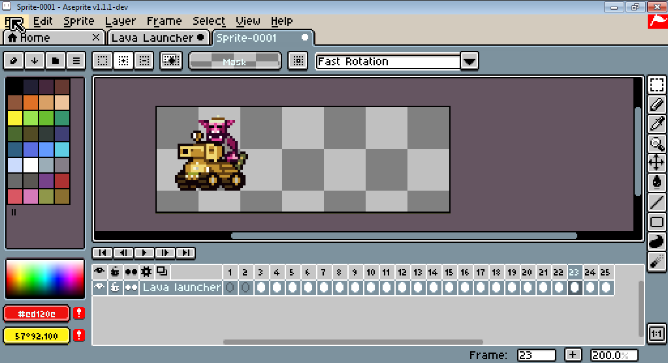The height and width of the screenshot is (363, 668).
Task: Toggle lock on Lava launcher layer
Action: [x=115, y=287]
